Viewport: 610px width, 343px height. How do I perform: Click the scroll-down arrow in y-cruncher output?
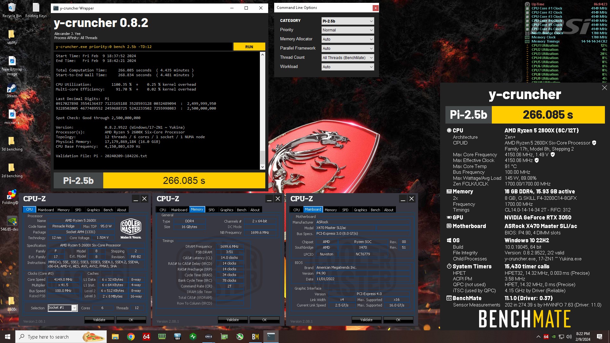pos(262,167)
